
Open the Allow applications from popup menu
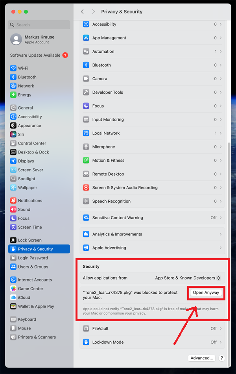coord(188,278)
